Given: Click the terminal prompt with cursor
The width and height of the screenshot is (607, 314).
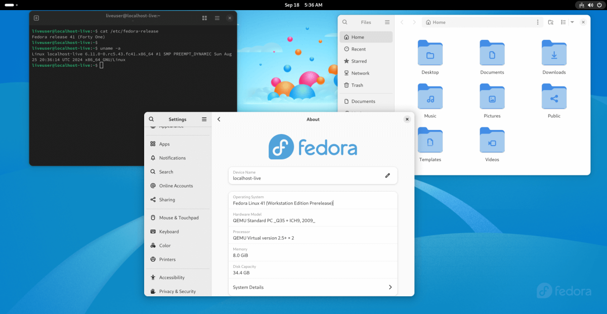Looking at the screenshot, I should [x=67, y=65].
